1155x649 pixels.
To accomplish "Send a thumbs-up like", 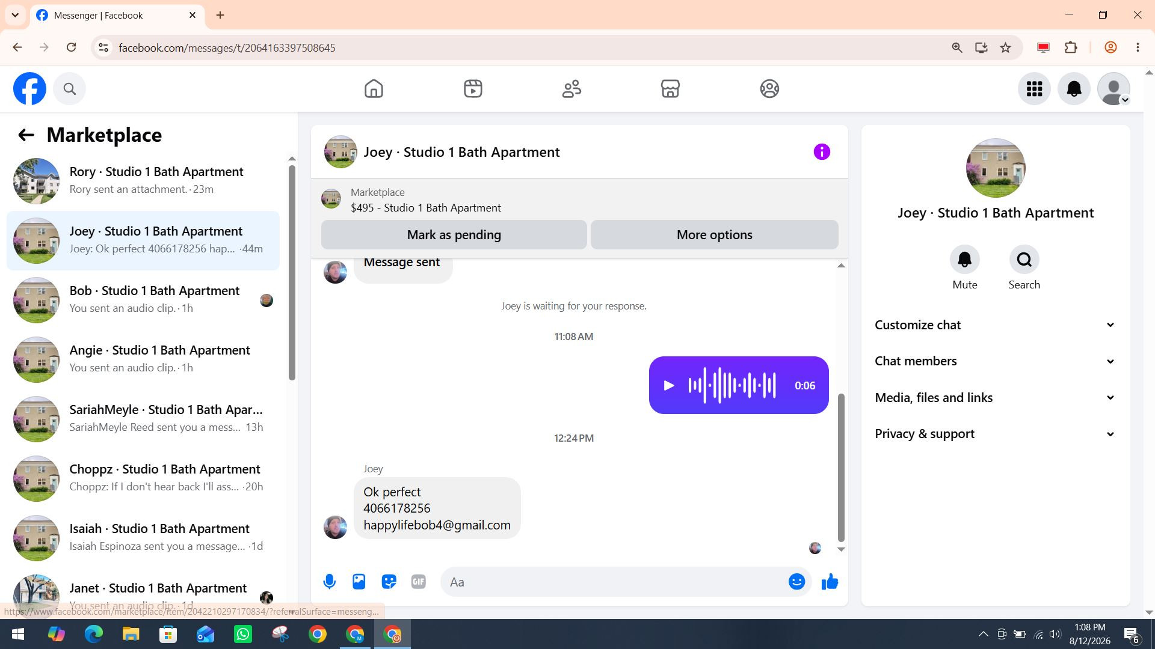I will click(x=830, y=582).
